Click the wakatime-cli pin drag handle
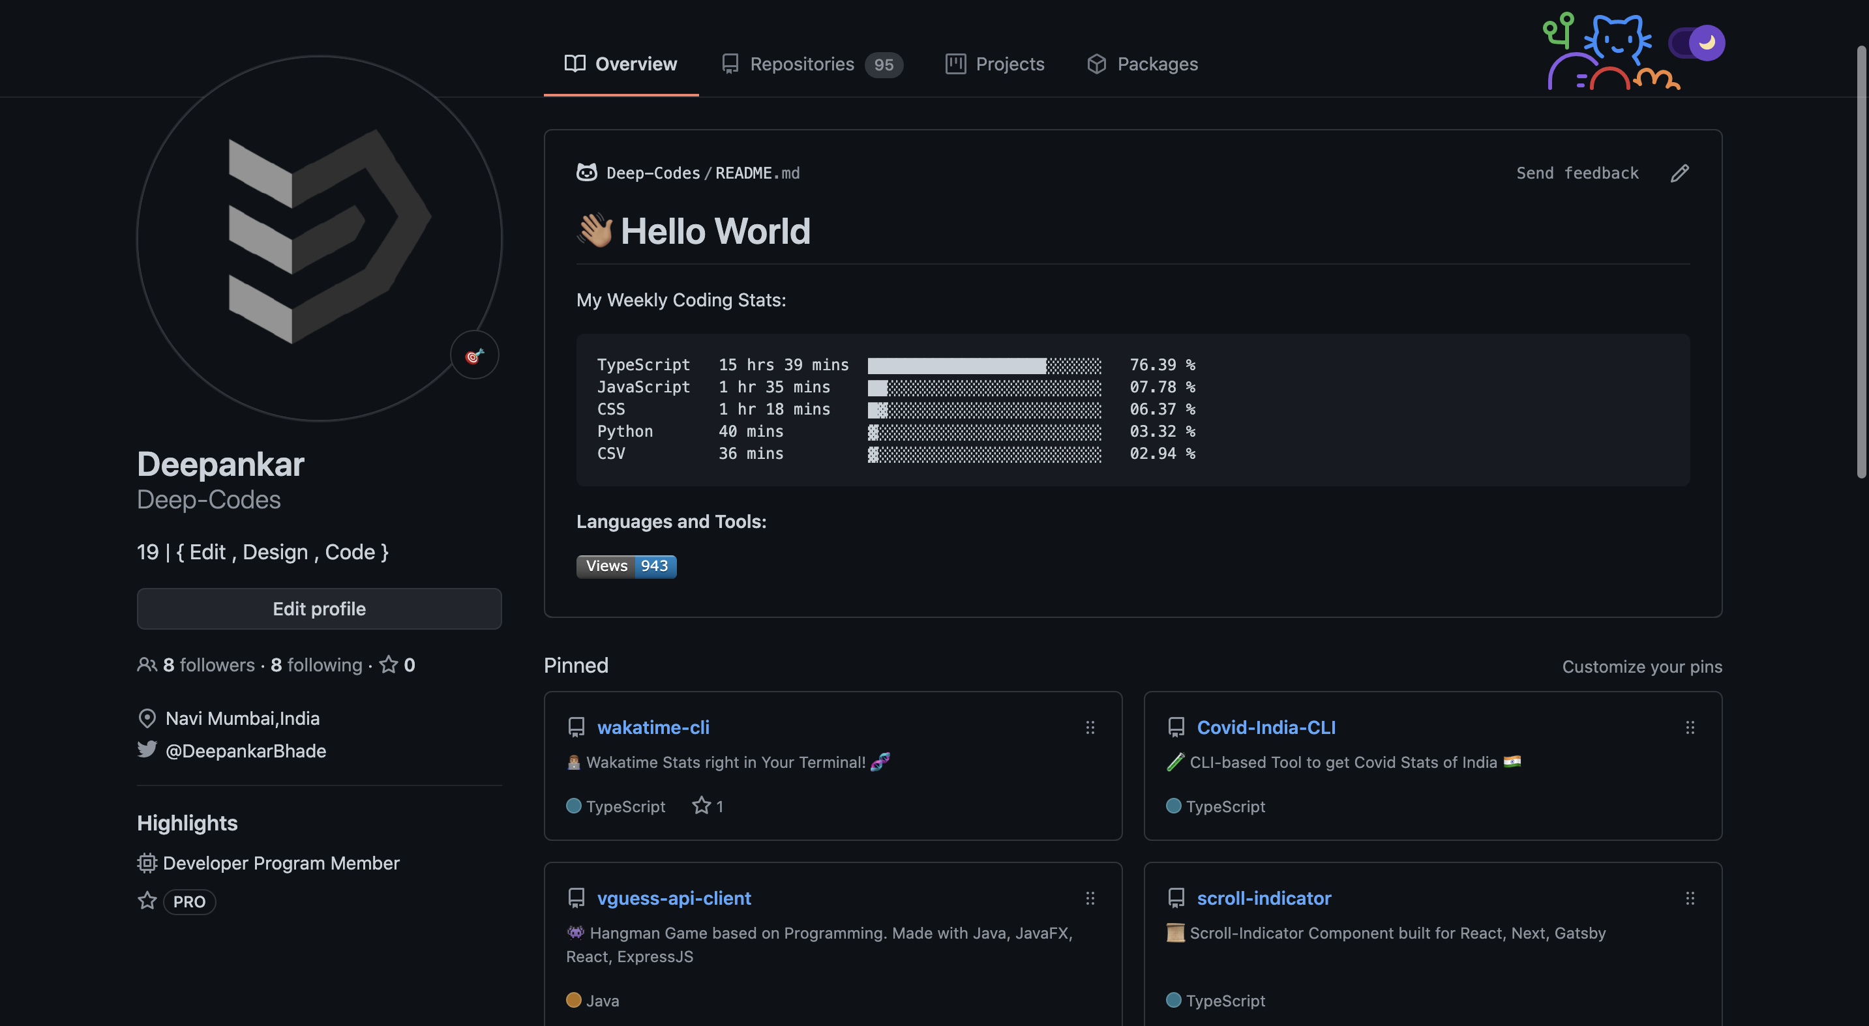 click(x=1090, y=727)
